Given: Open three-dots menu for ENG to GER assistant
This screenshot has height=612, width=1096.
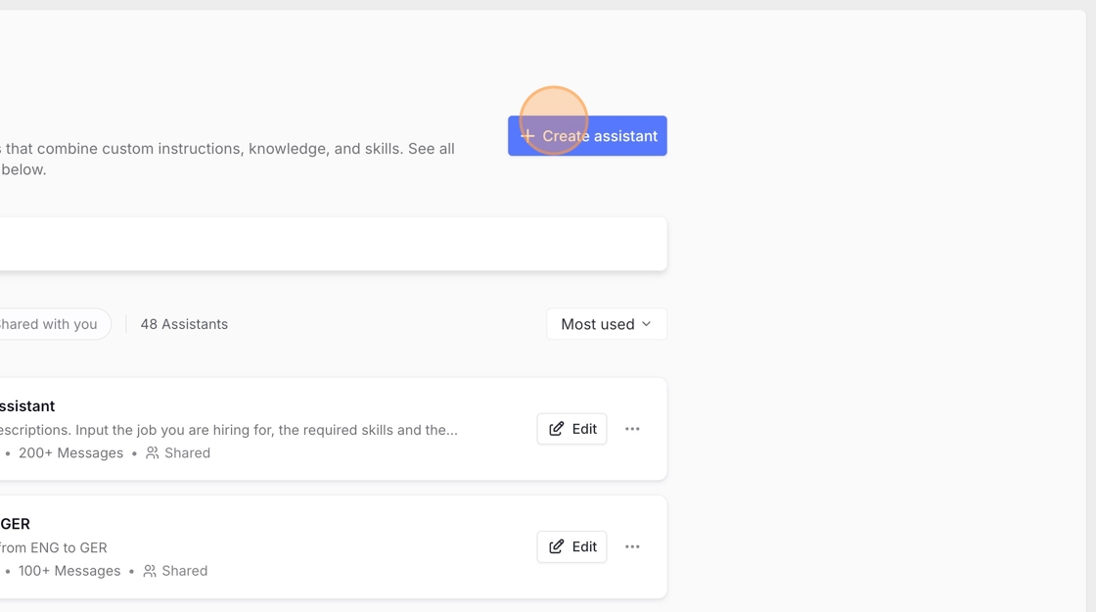Looking at the screenshot, I should tap(632, 546).
